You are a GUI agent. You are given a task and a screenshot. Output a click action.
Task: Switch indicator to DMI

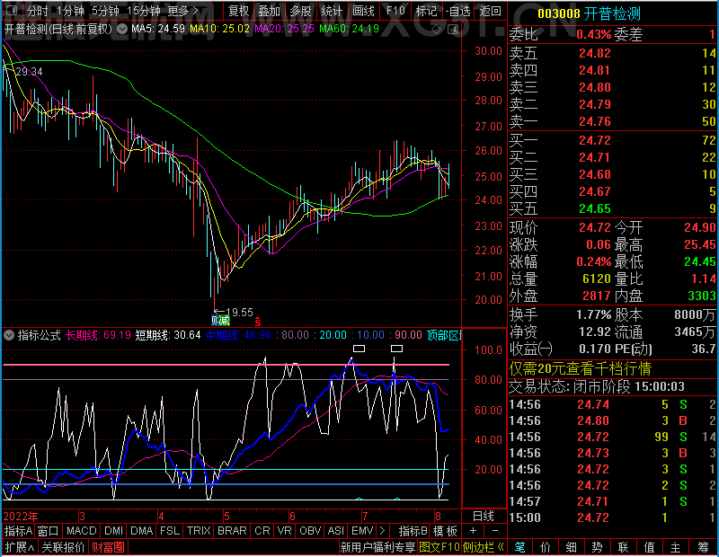coord(113,531)
